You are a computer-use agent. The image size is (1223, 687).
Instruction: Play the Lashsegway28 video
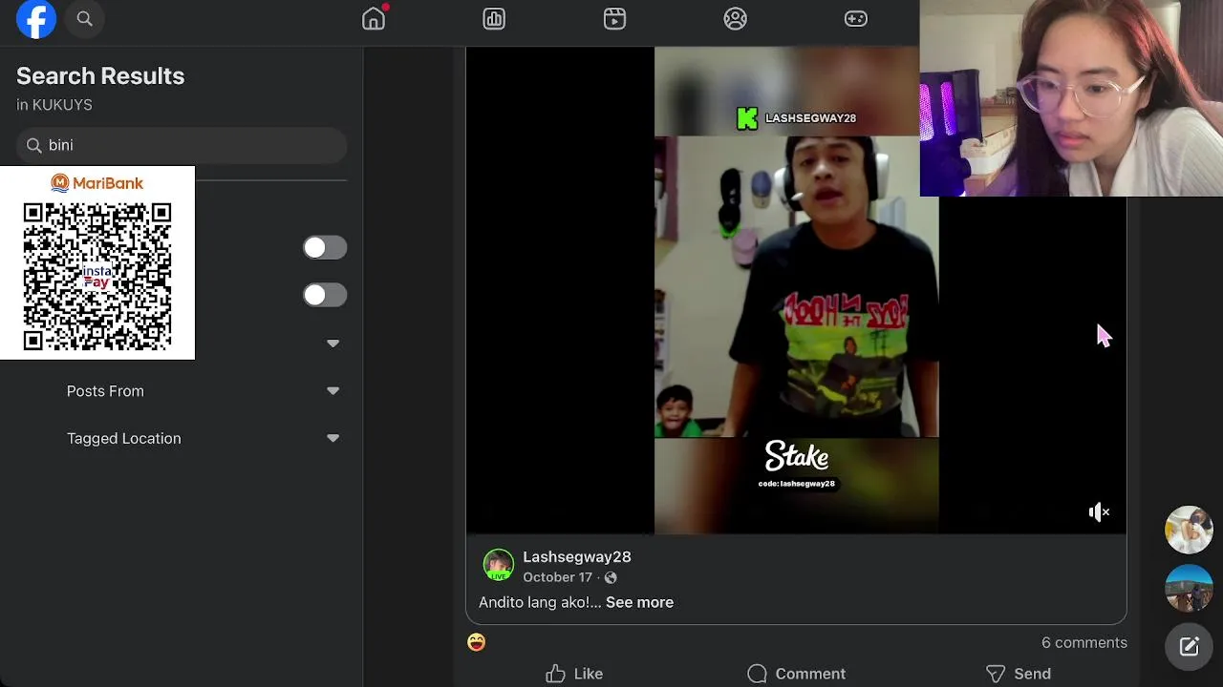click(x=796, y=290)
